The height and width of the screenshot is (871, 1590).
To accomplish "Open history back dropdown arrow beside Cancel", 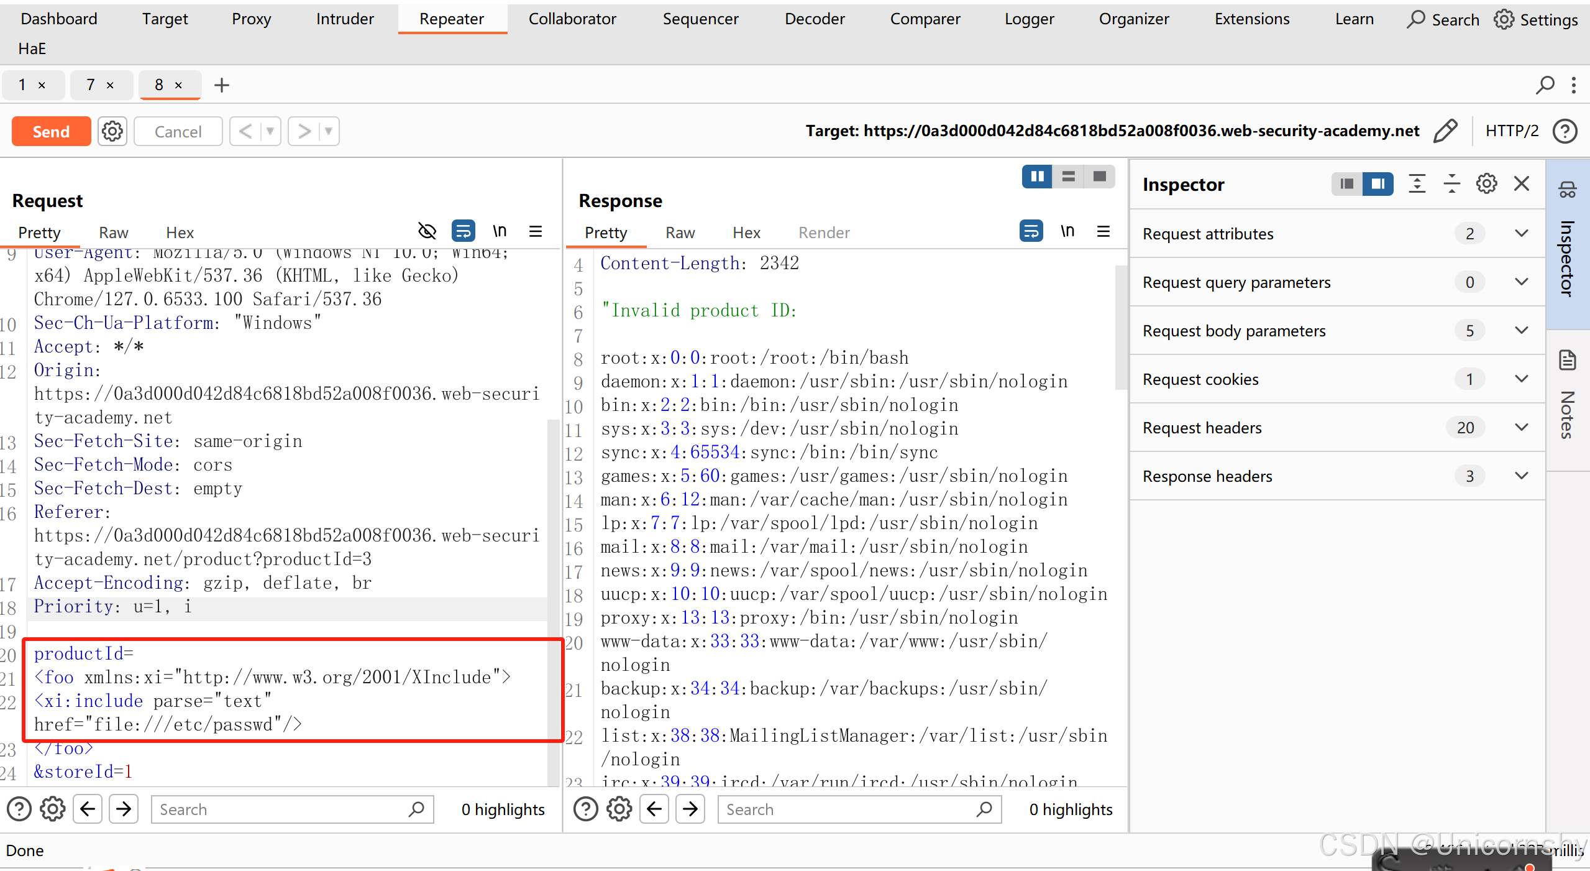I will [270, 131].
